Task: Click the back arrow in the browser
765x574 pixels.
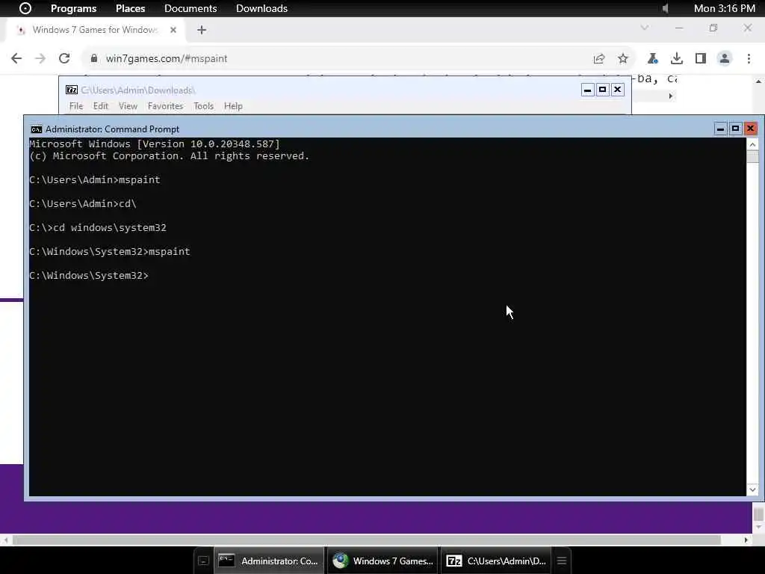Action: pos(16,58)
